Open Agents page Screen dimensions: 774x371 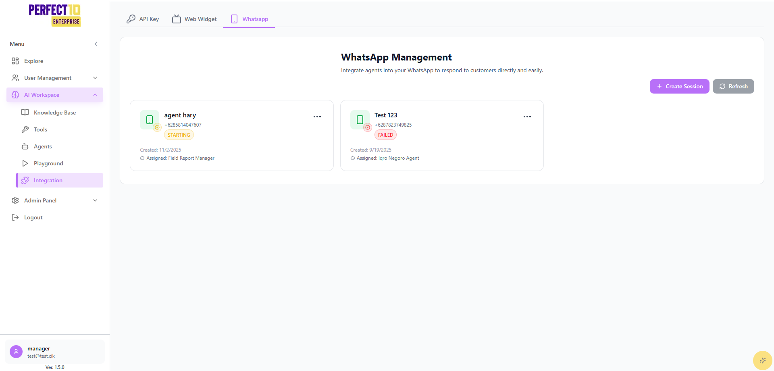pos(60,146)
